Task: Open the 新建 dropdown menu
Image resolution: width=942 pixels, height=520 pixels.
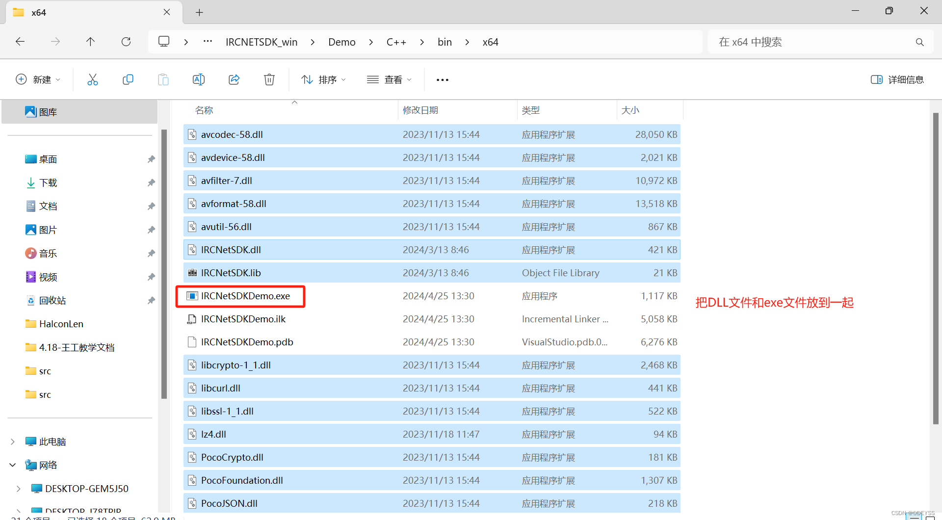Action: click(x=38, y=79)
